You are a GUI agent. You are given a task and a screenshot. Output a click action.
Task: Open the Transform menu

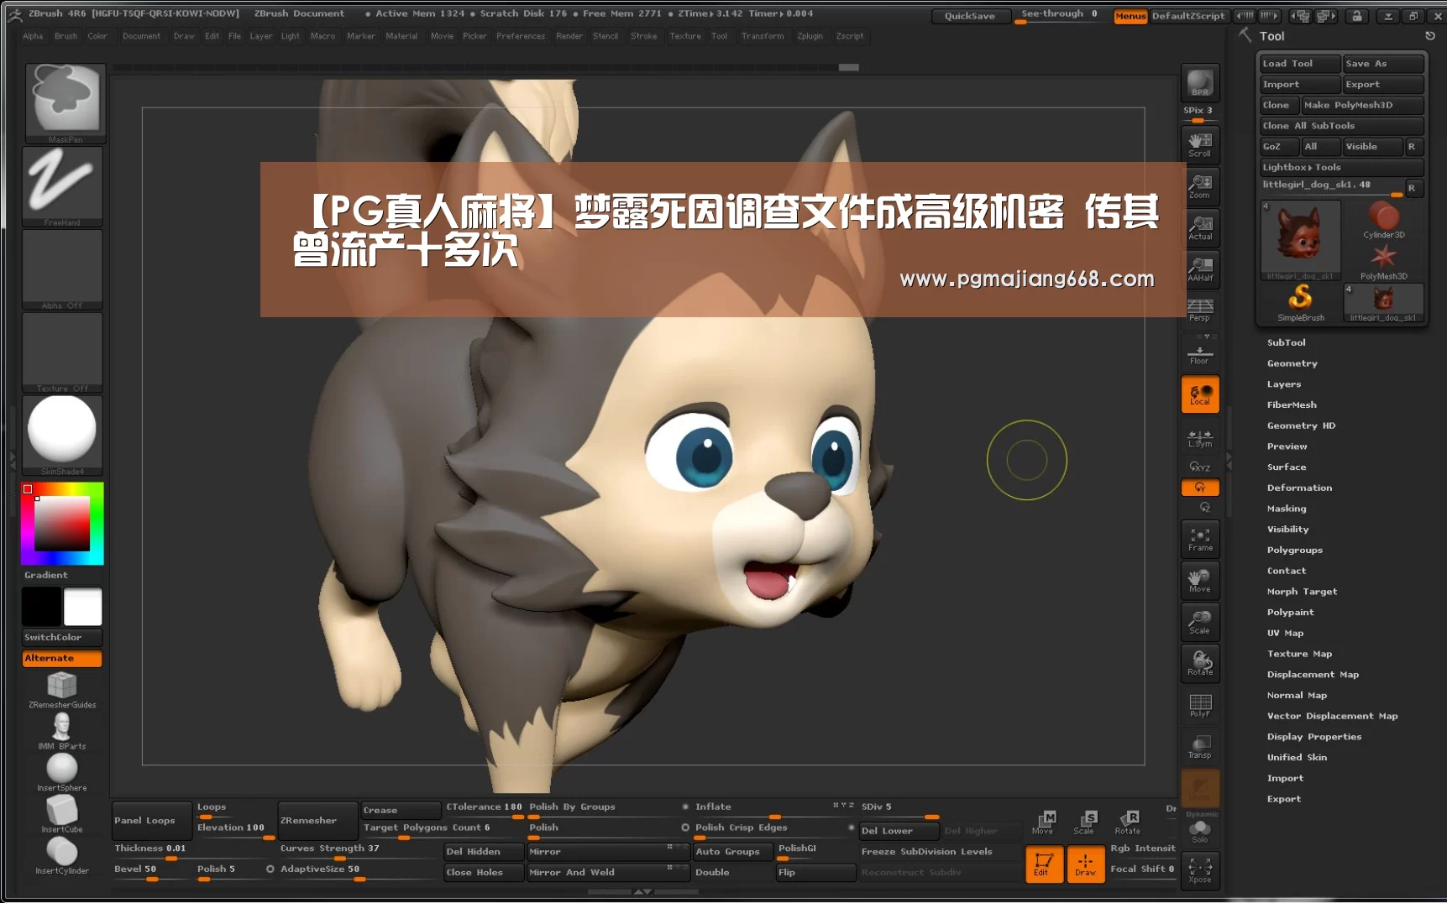[763, 36]
